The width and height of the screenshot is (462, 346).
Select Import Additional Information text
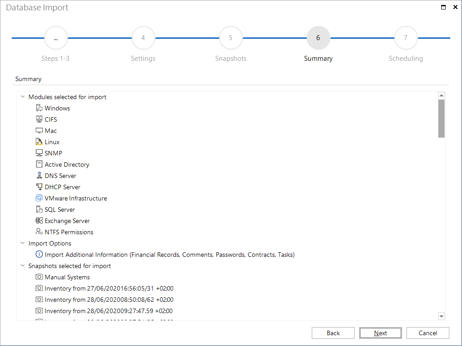click(x=170, y=255)
